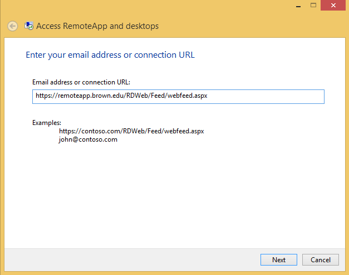The height and width of the screenshot is (275, 349).
Task: Click the empty area of the URL field after the text
Action: [265, 97]
